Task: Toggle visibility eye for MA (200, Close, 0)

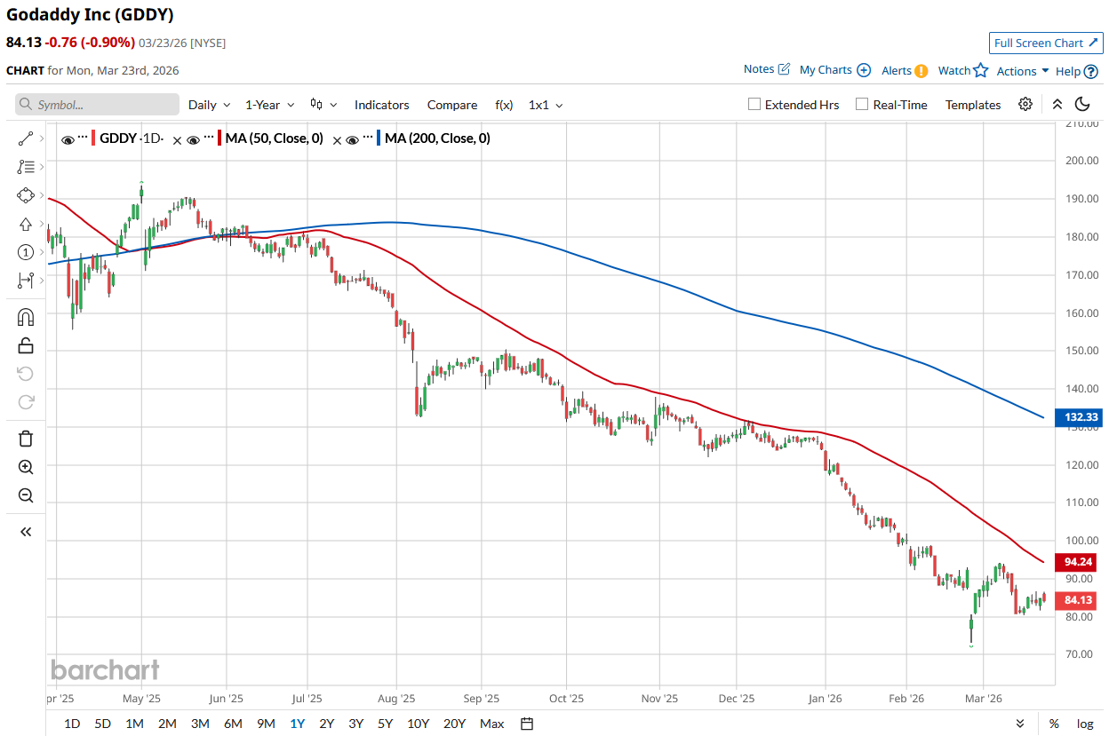Action: click(x=353, y=139)
